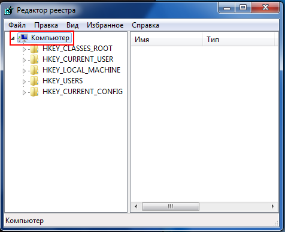Image resolution: width=285 pixels, height=232 pixels.
Task: Open the Вид menu
Action: [72, 25]
